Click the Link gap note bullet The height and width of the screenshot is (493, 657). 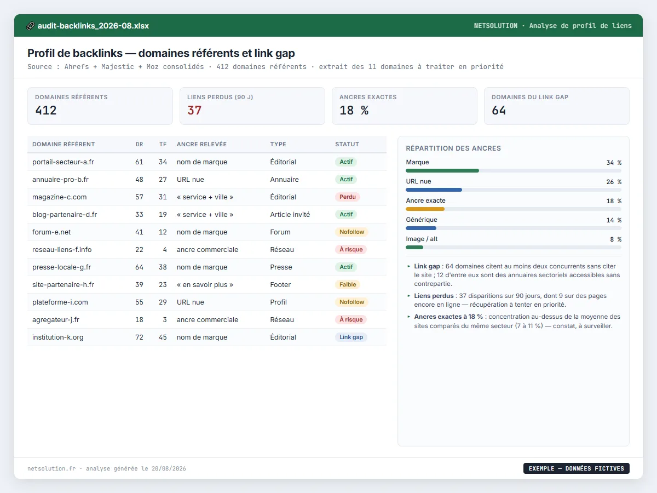514,275
